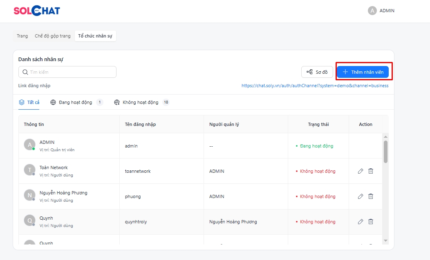The height and width of the screenshot is (260, 430).
Task: Click the Thêm nhân viên button
Action: point(363,72)
